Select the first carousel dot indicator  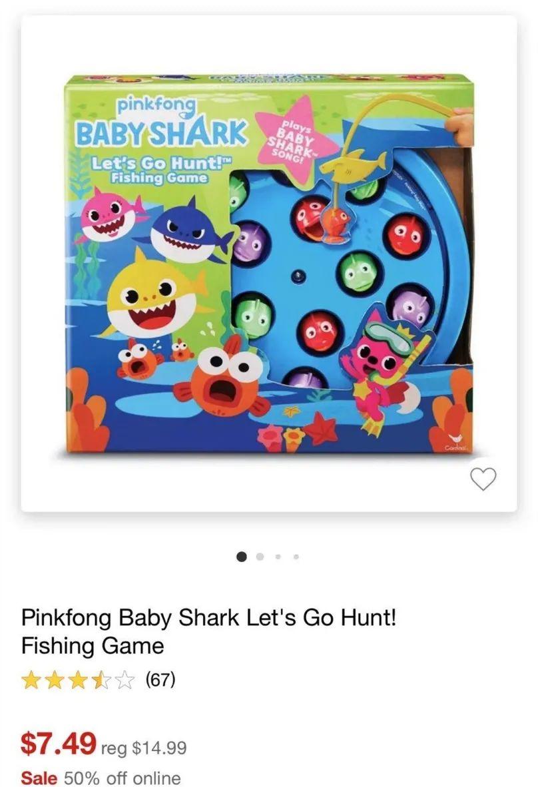[x=242, y=557]
